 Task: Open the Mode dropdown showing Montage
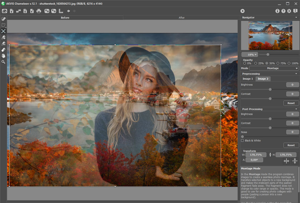(x=274, y=68)
